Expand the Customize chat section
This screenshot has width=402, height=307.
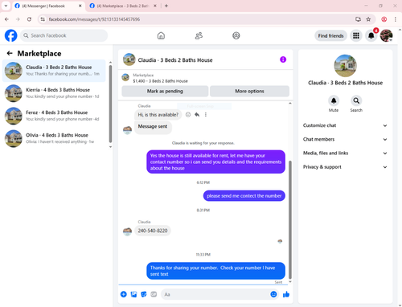(345, 125)
